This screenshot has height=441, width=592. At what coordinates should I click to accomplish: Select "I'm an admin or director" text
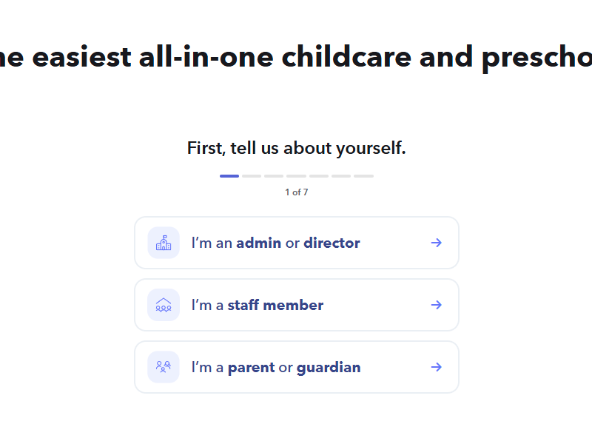tap(275, 243)
